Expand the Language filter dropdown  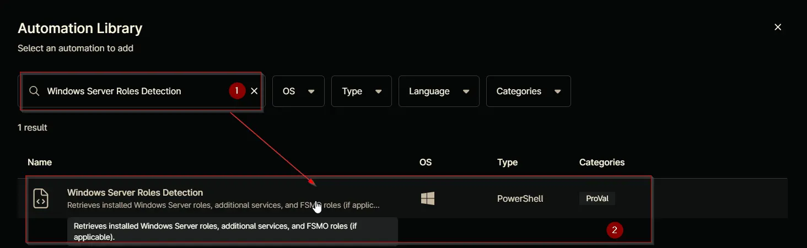[439, 91]
